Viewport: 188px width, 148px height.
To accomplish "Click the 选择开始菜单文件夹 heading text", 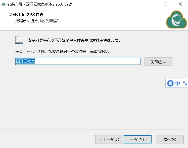I will coord(26,14).
